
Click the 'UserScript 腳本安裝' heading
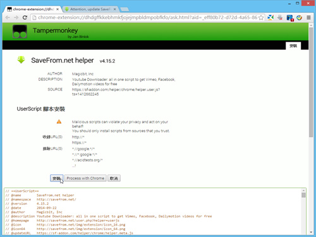click(41, 109)
